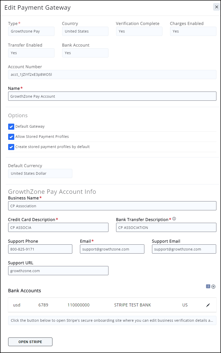Uncheck the Default Gateway checkbox

click(x=11, y=127)
